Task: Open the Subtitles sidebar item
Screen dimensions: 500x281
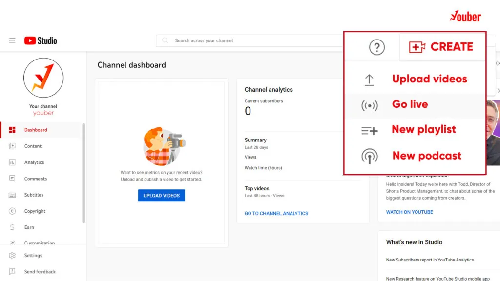Action: pyautogui.click(x=42, y=195)
